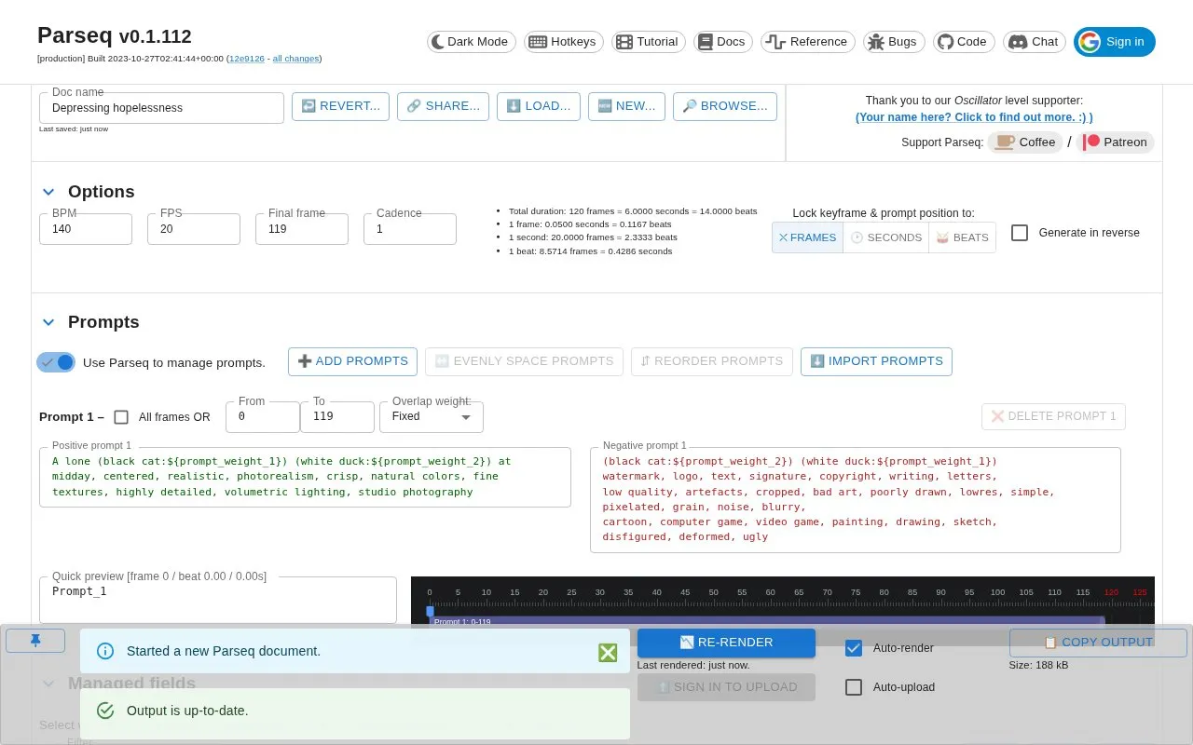1193x745 pixels.
Task: Check 'All frames' for Prompt 1
Action: pyautogui.click(x=121, y=417)
